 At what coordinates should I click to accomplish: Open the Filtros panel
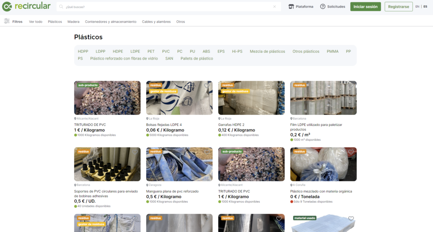(13, 22)
